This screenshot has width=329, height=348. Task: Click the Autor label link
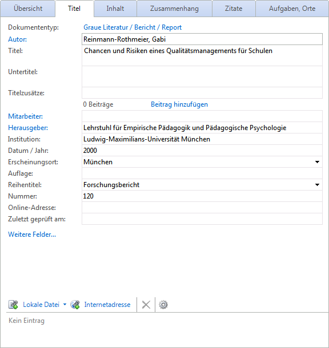(17, 39)
